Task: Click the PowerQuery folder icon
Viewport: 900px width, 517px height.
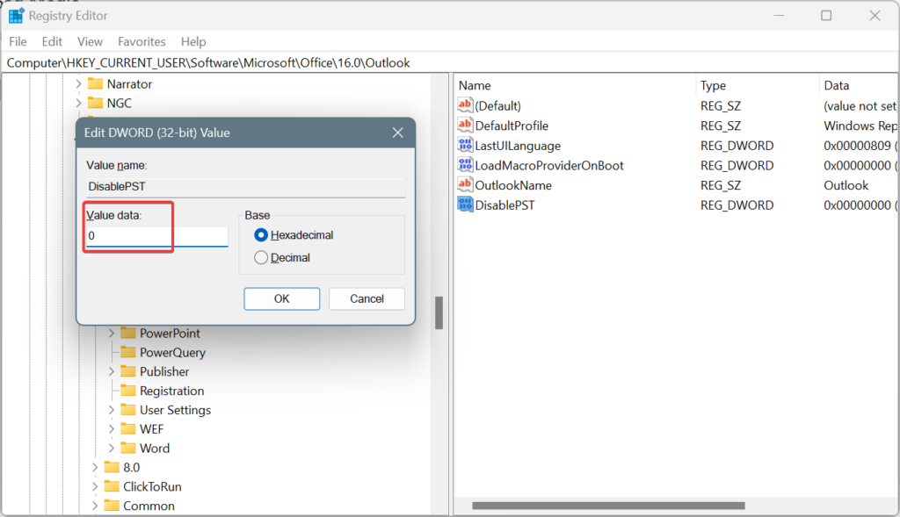Action: click(128, 353)
